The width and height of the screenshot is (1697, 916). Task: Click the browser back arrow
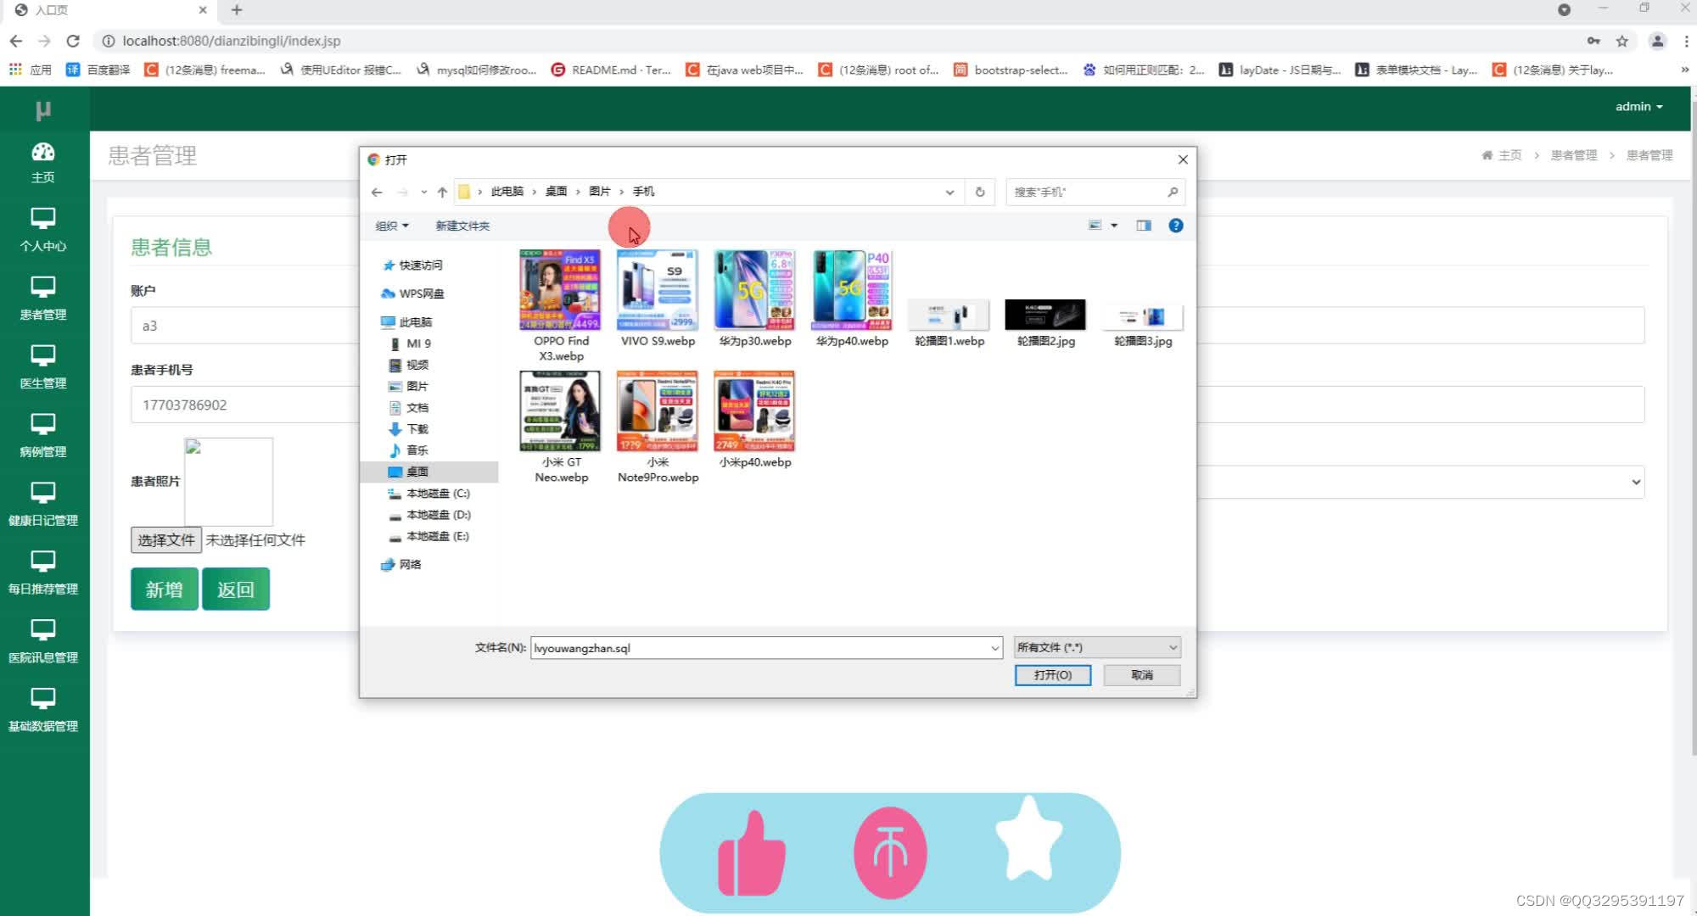[16, 41]
